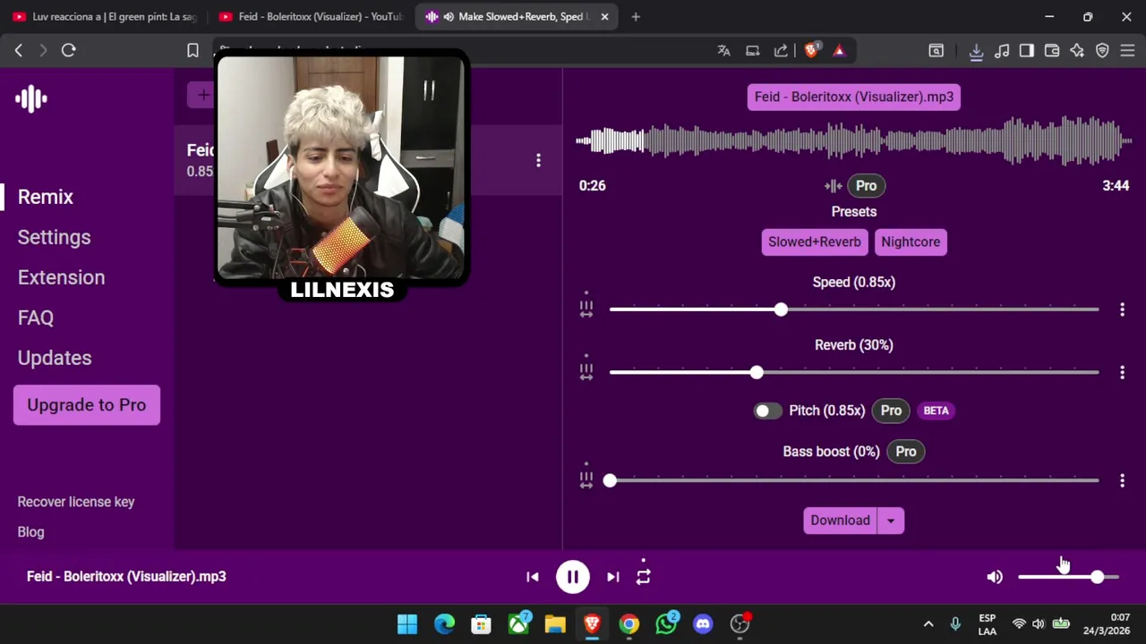Viewport: 1146px width, 644px height.
Task: Bookmark this page
Action: coord(192,51)
